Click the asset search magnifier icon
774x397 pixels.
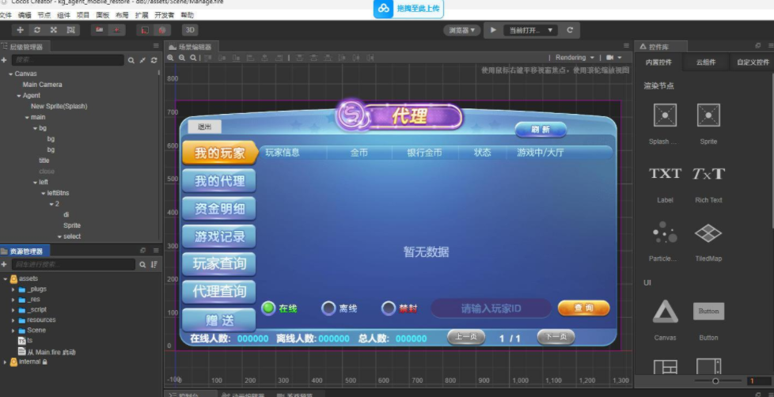pos(142,265)
